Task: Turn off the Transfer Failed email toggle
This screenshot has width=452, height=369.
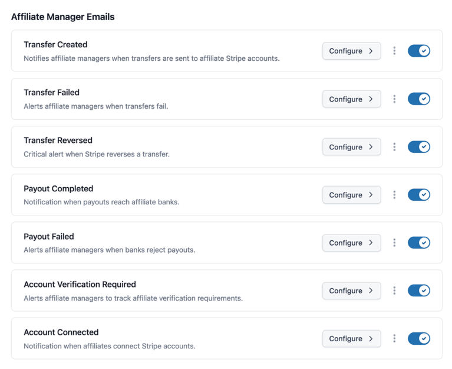Action: click(x=419, y=99)
